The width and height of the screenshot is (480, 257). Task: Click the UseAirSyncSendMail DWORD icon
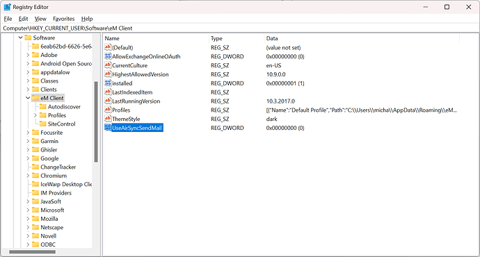coord(108,128)
